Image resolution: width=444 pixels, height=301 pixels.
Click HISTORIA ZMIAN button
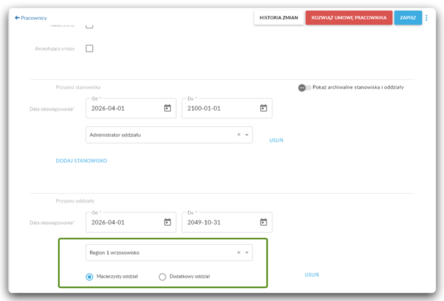[x=278, y=18]
